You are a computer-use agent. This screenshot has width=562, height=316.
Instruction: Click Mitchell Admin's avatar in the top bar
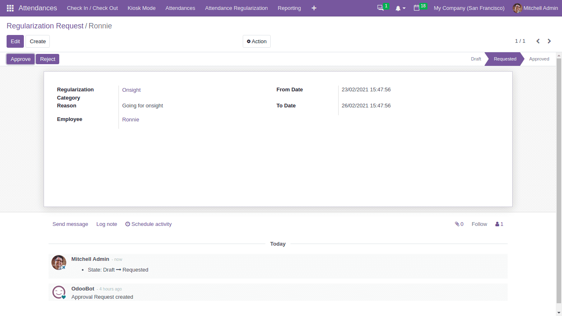(x=517, y=8)
